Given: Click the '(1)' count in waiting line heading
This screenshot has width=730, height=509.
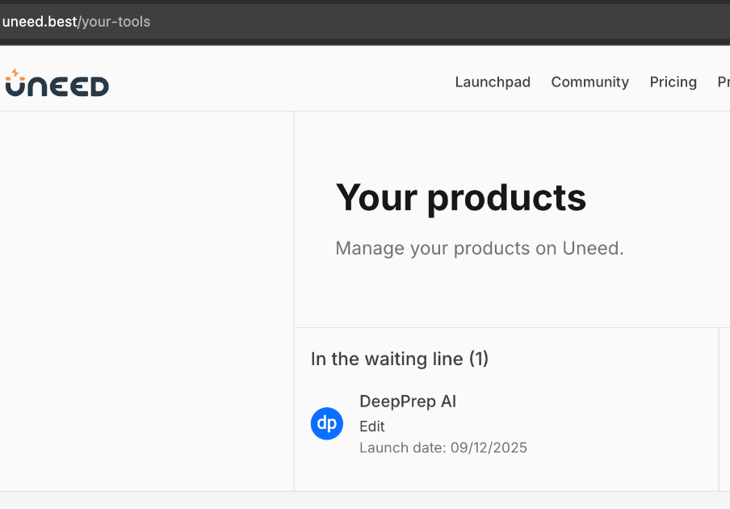Looking at the screenshot, I should pyautogui.click(x=479, y=359).
